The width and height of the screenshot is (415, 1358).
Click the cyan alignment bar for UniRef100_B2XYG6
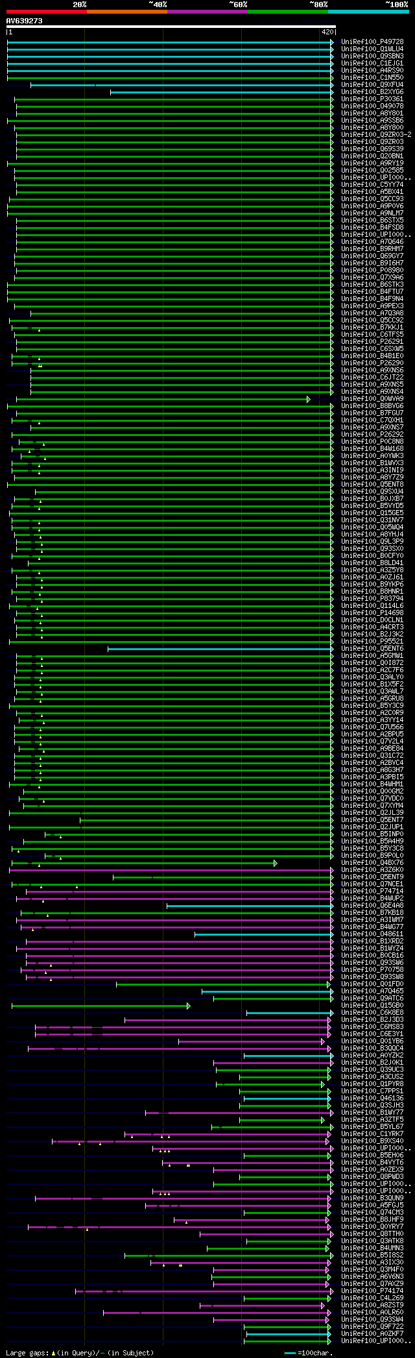(220, 92)
